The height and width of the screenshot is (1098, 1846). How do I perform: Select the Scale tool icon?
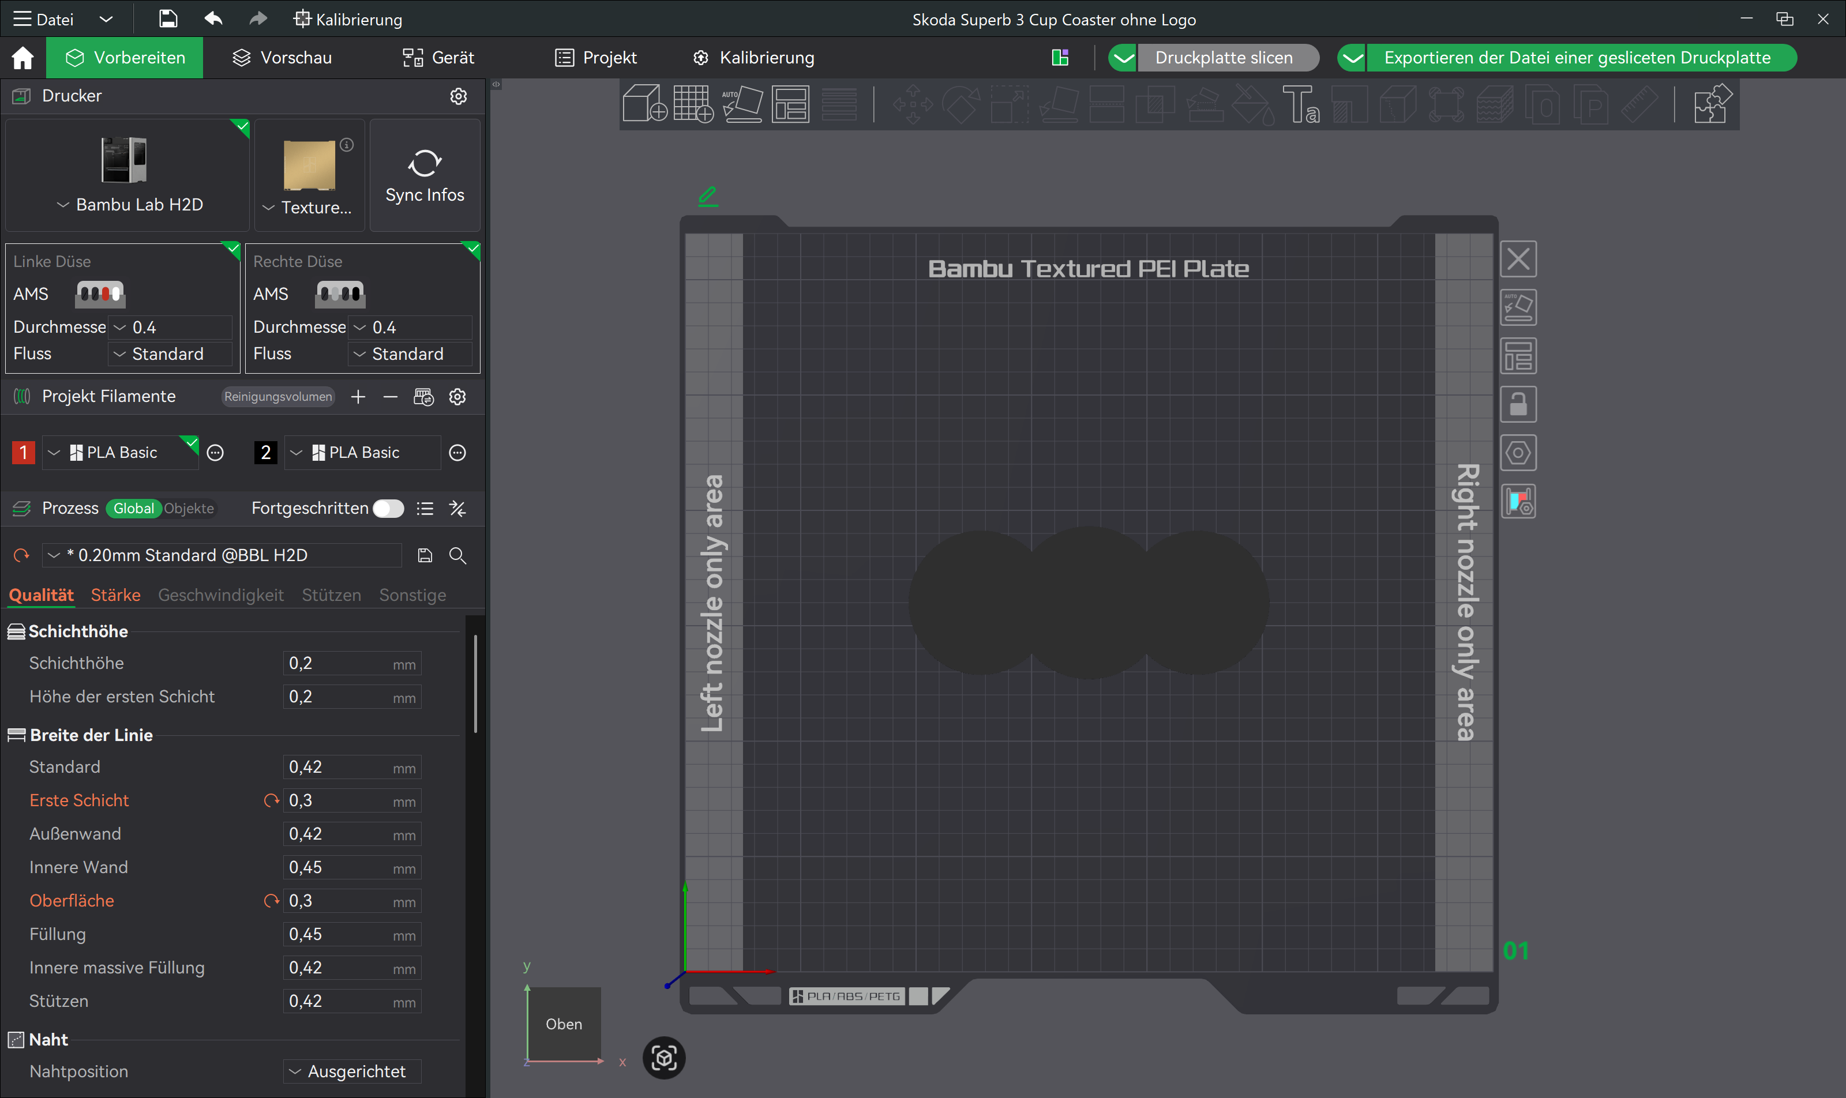pos(1010,104)
